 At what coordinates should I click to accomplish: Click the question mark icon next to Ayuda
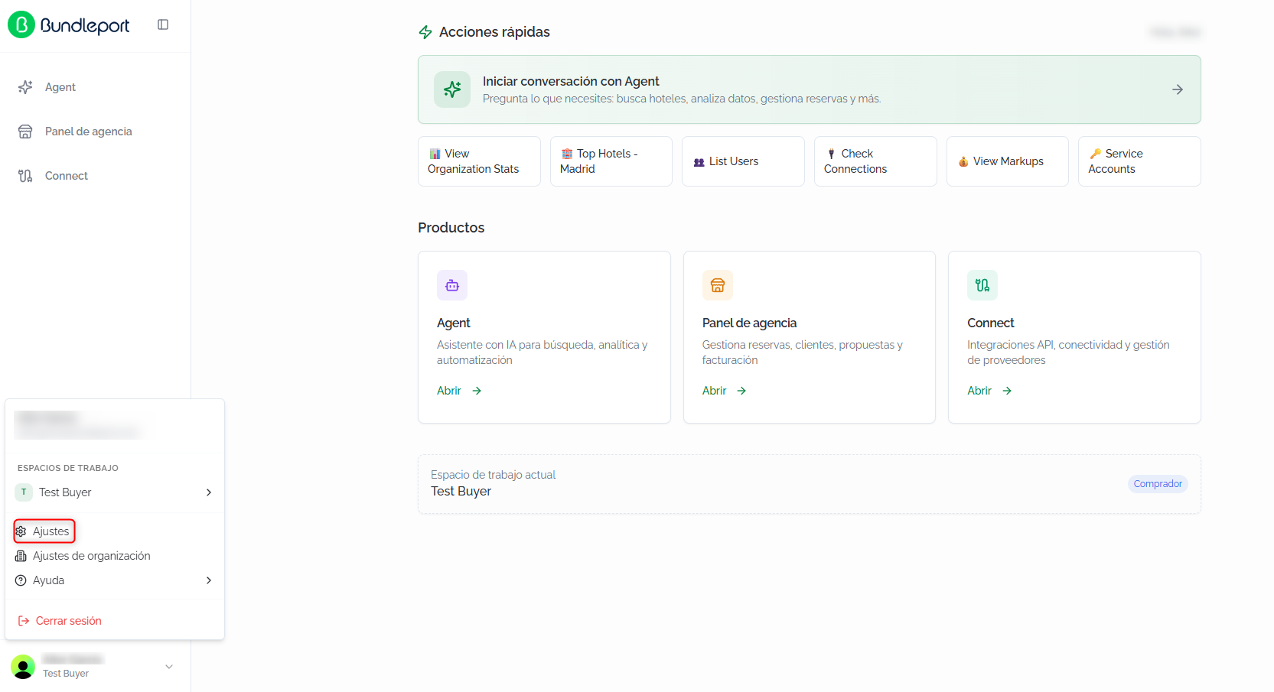pos(21,580)
